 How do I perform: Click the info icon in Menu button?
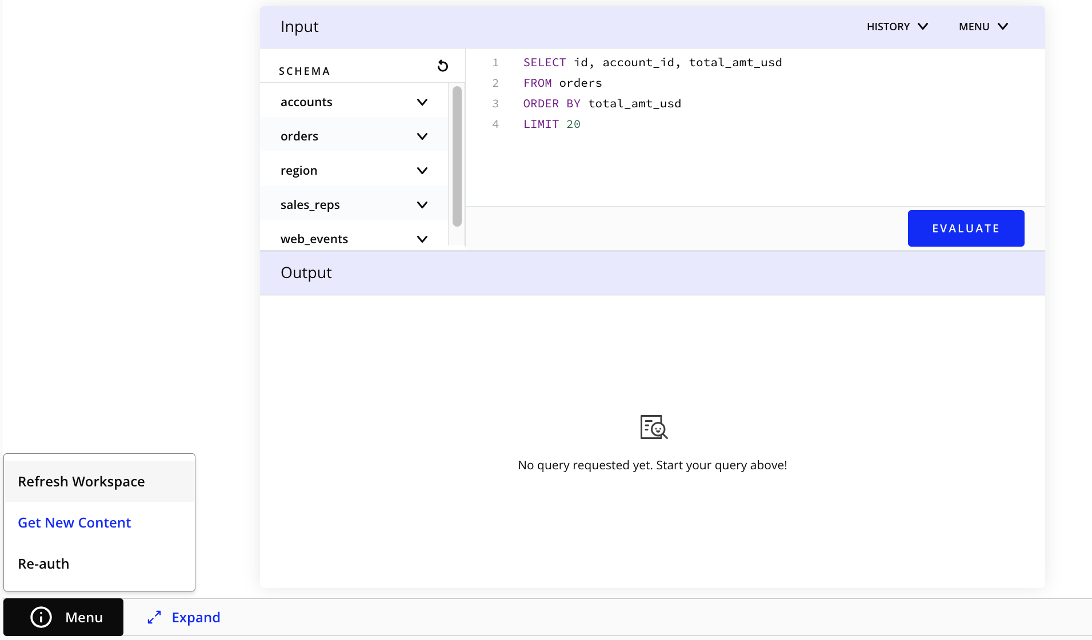tap(41, 617)
